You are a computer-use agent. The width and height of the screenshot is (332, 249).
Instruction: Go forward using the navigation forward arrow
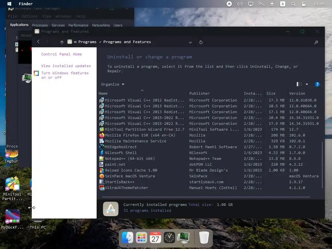(x=47, y=42)
